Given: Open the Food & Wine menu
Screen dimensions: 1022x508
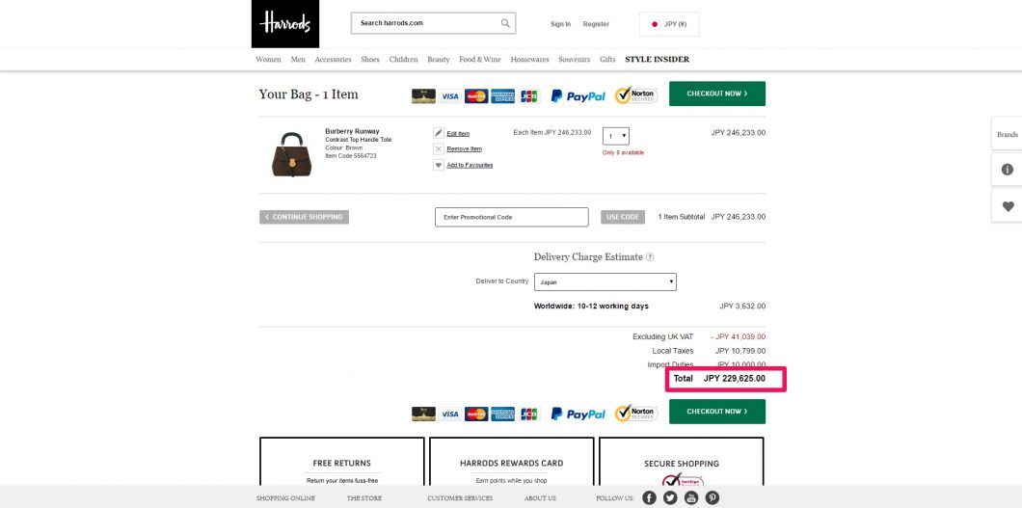Looking at the screenshot, I should (480, 59).
